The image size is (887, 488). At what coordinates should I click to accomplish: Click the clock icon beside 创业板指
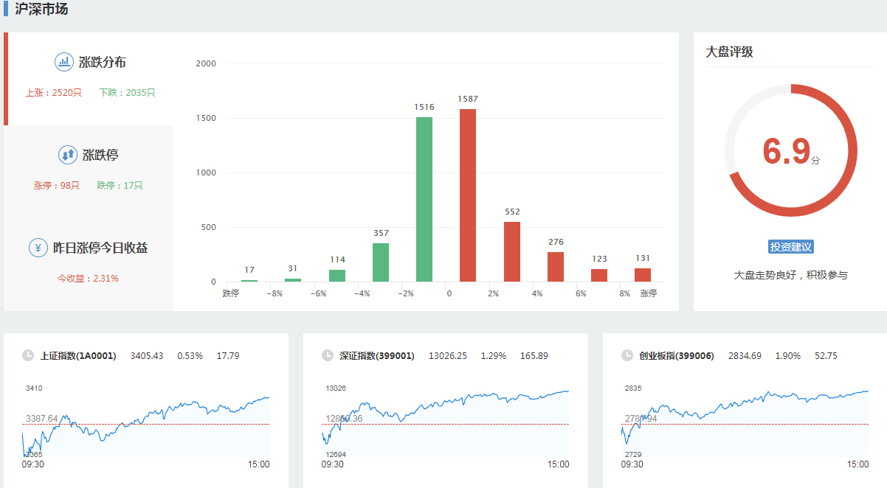tap(627, 355)
